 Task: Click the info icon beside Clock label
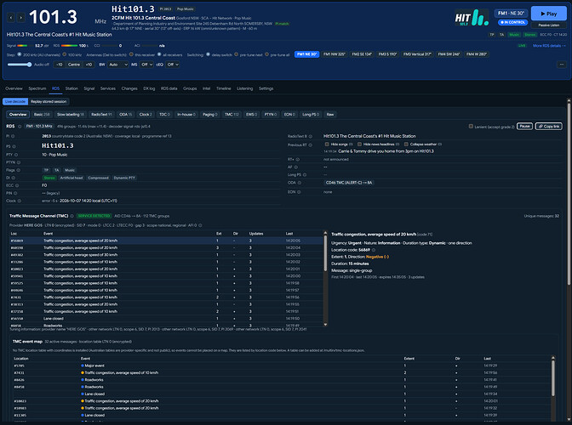click(x=20, y=201)
